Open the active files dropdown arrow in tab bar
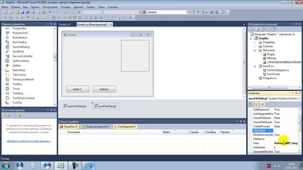Viewport: 303px width, 170px height. point(244,25)
